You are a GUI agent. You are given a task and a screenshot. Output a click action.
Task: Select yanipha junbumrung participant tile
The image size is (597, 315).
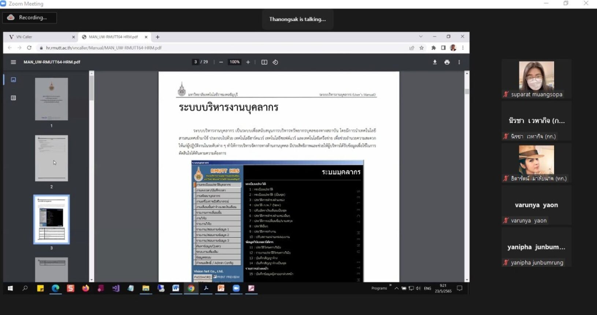click(x=536, y=247)
